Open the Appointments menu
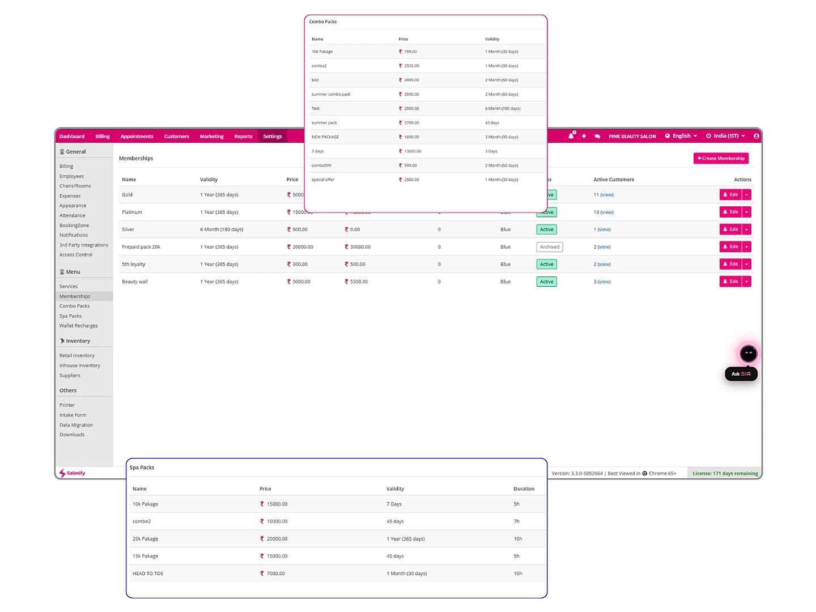This screenshot has width=816, height=612. pos(137,137)
